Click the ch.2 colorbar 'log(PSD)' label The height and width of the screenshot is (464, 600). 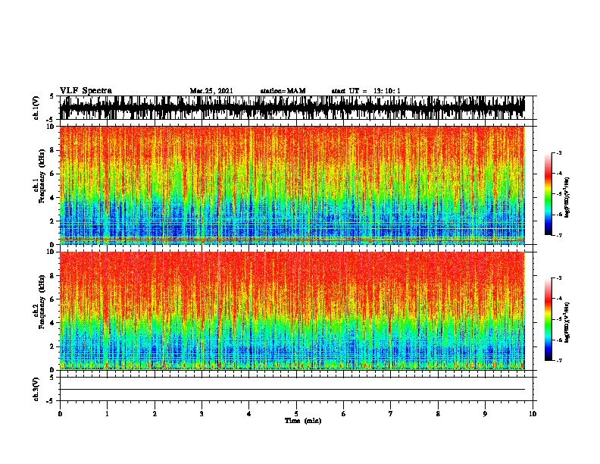point(567,322)
